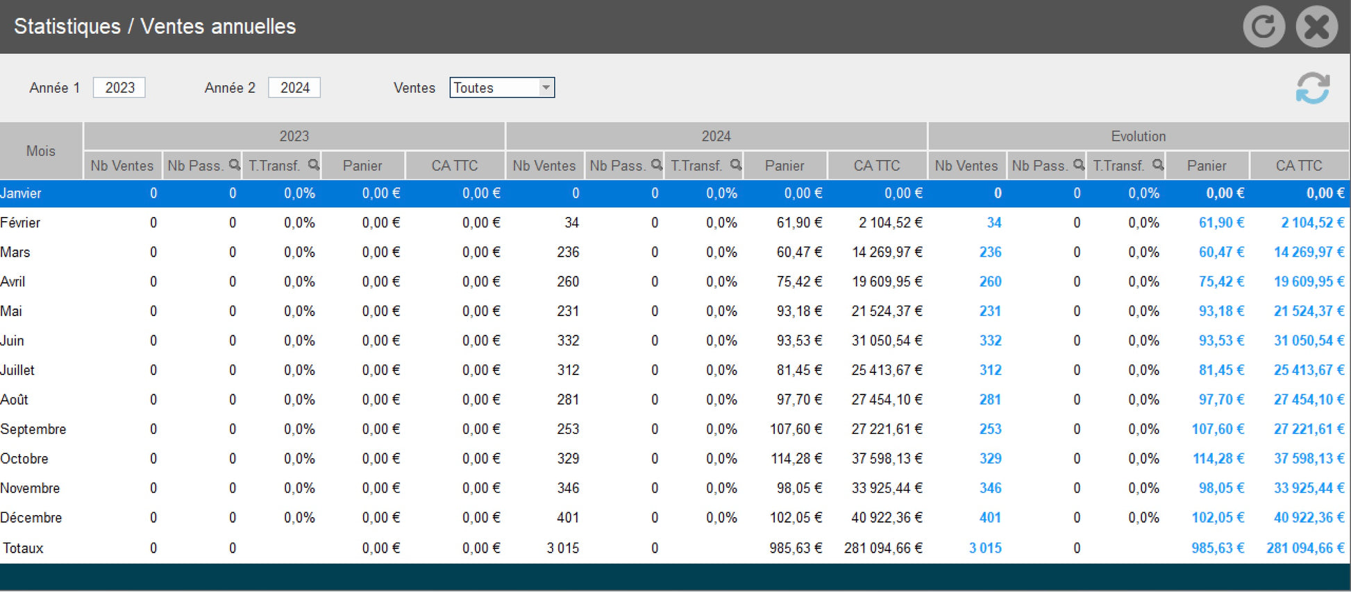Select the Avril row label
The image size is (1351, 592).
12,281
